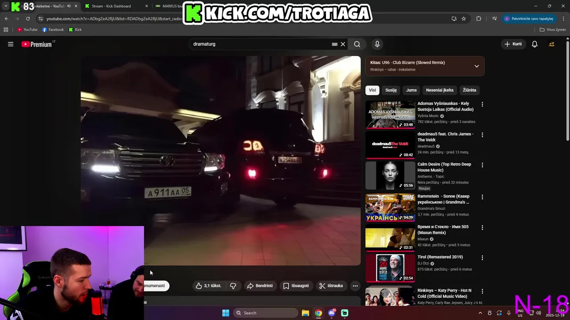Like the video with 3,1 tūkst.

[208, 286]
